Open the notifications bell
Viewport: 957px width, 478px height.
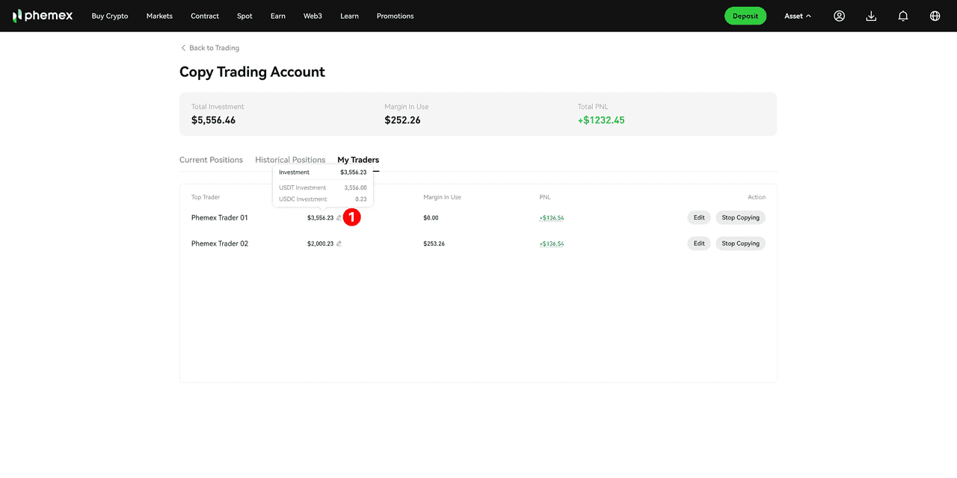[903, 16]
